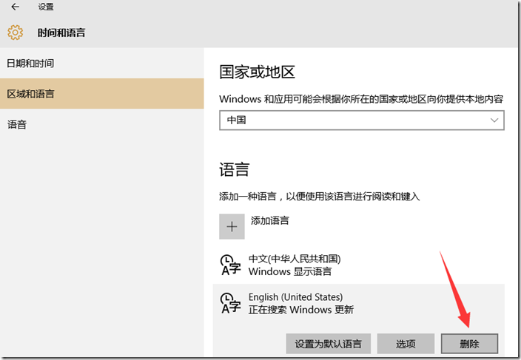Click the Windows 和应用 region description text
The height and width of the screenshot is (360, 521).
[x=361, y=99]
